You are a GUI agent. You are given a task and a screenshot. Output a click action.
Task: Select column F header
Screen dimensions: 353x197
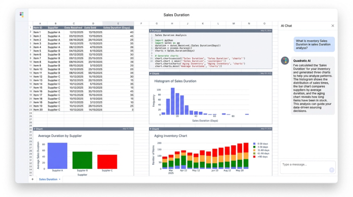(141, 23)
